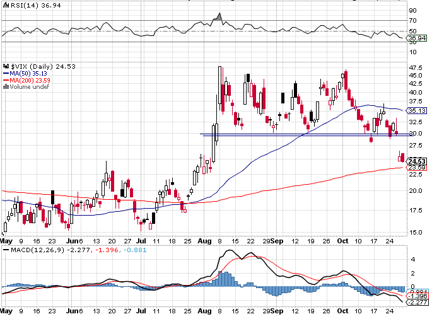This screenshot has height=319, width=432.
Task: Click the 27.5 price axis label
Action: [x=416, y=146]
